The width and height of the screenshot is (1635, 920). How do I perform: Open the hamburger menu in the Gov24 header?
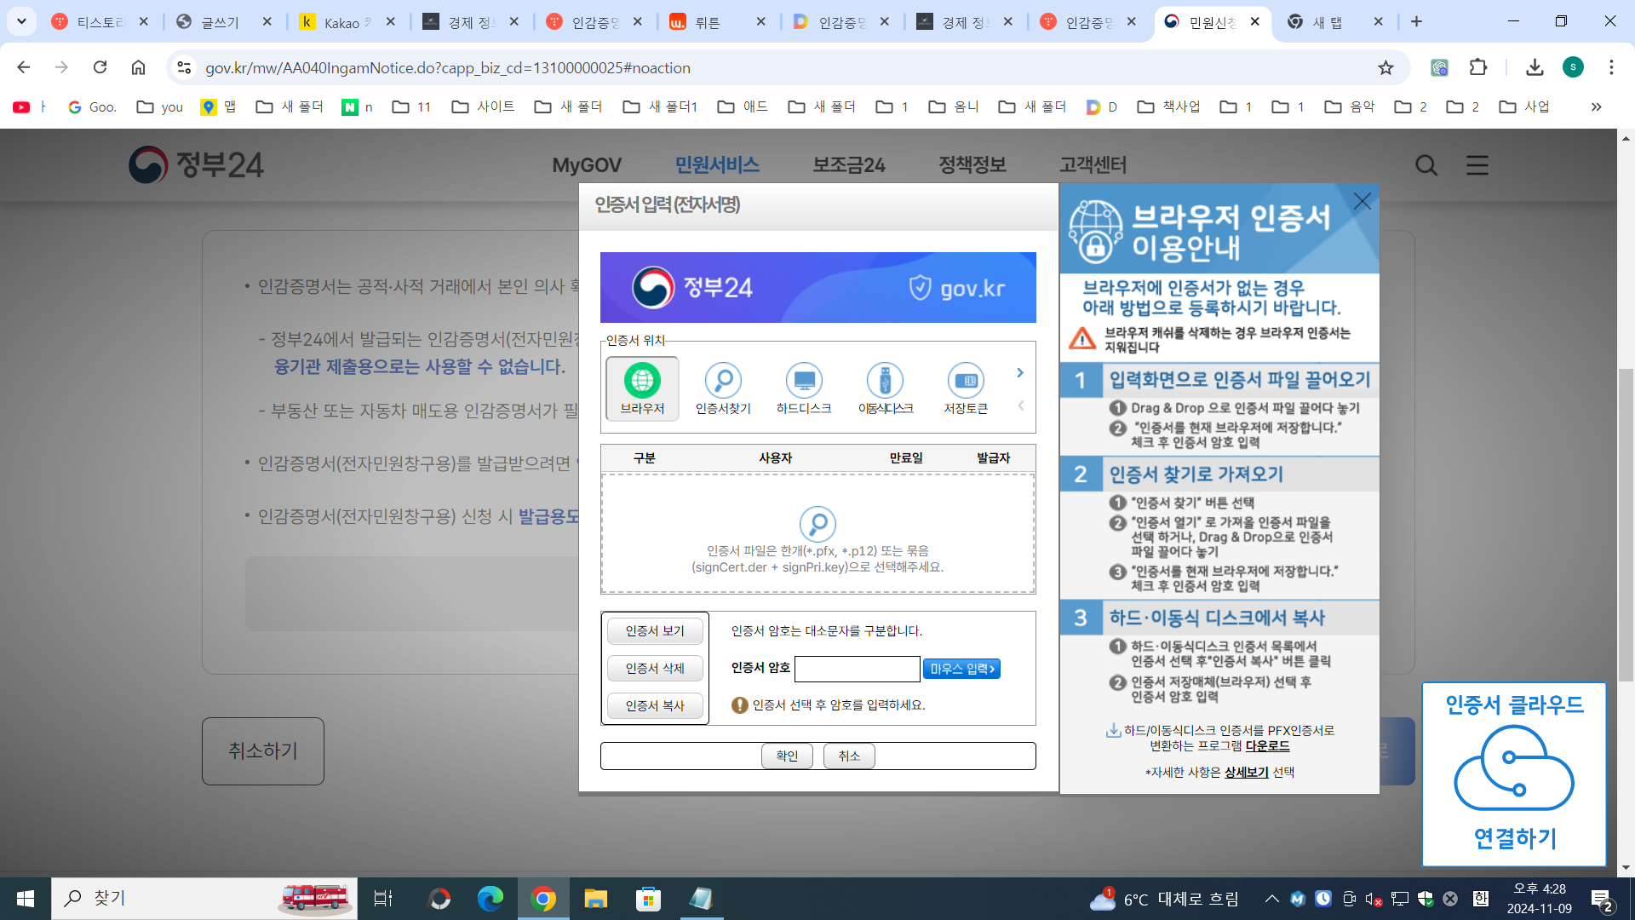tap(1477, 165)
